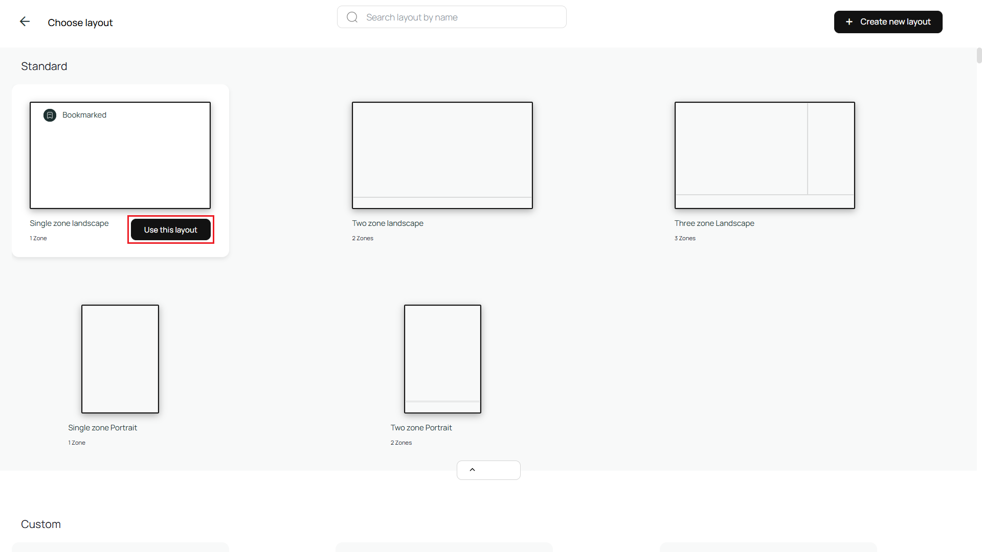This screenshot has height=552, width=982.
Task: Click the Use this layout button
Action: click(170, 229)
